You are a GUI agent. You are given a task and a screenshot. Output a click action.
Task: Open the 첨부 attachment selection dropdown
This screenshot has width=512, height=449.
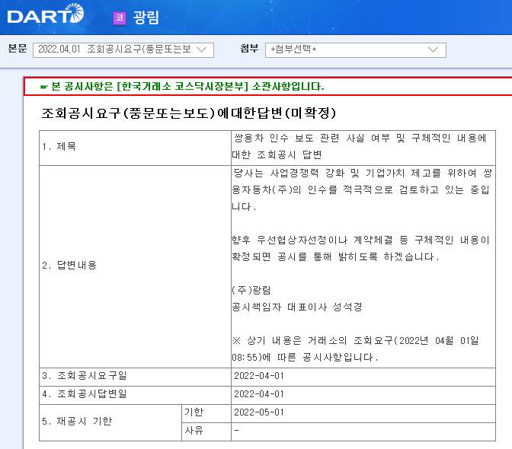356,50
